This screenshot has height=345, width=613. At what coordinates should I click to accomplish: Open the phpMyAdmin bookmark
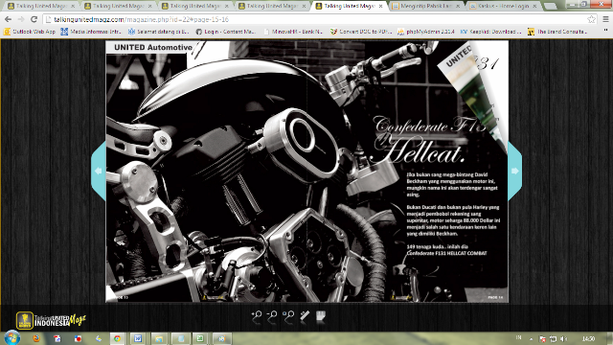425,32
